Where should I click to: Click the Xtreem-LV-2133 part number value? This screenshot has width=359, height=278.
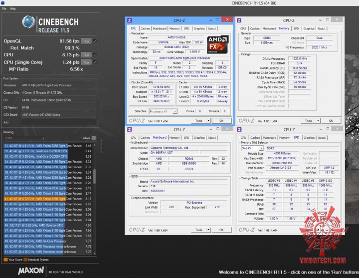pos(282,168)
